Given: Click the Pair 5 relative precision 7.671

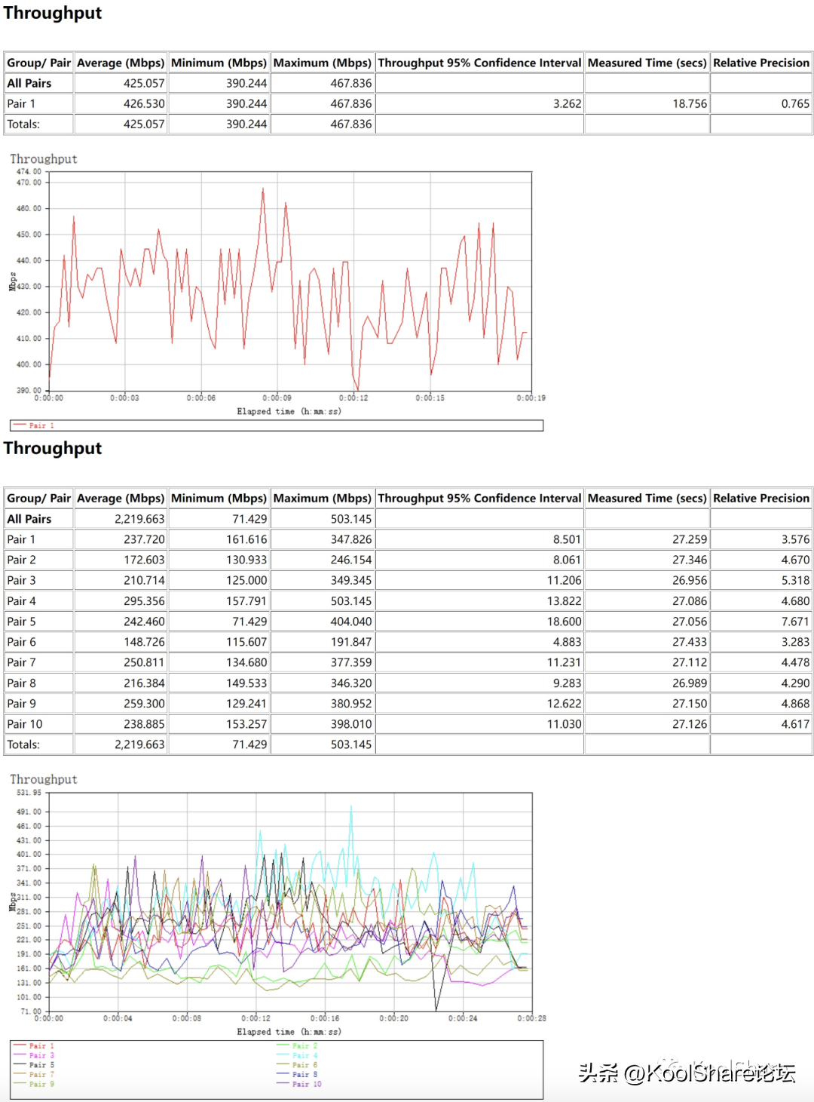Looking at the screenshot, I should click(795, 622).
